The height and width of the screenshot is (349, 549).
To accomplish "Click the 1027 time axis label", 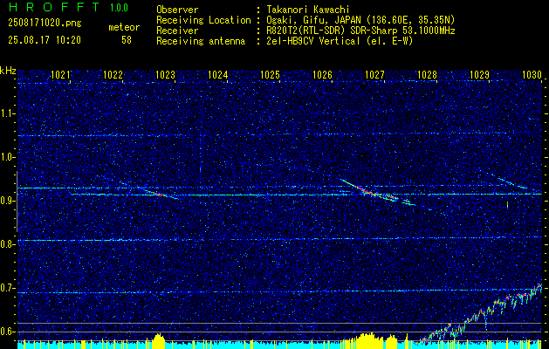I will point(374,75).
